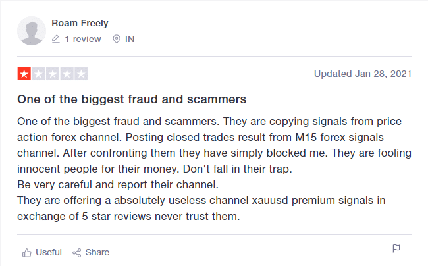Image resolution: width=428 pixels, height=266 pixels.
Task: Open the review title about fraud and scammers
Action: point(132,99)
